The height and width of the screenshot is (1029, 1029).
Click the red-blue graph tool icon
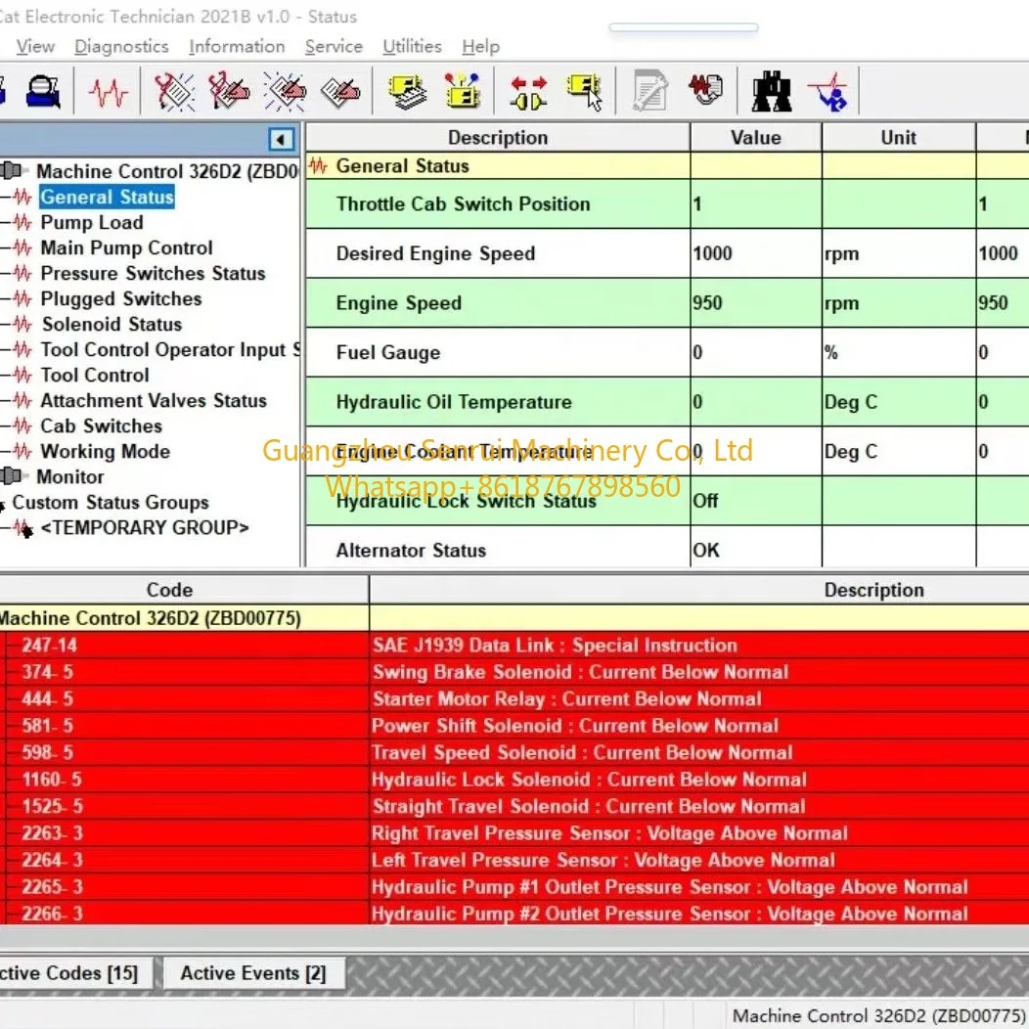tap(828, 91)
